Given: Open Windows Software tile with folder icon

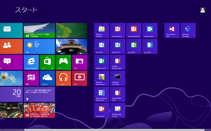Looking at the screenshot, I should click(x=102, y=30).
